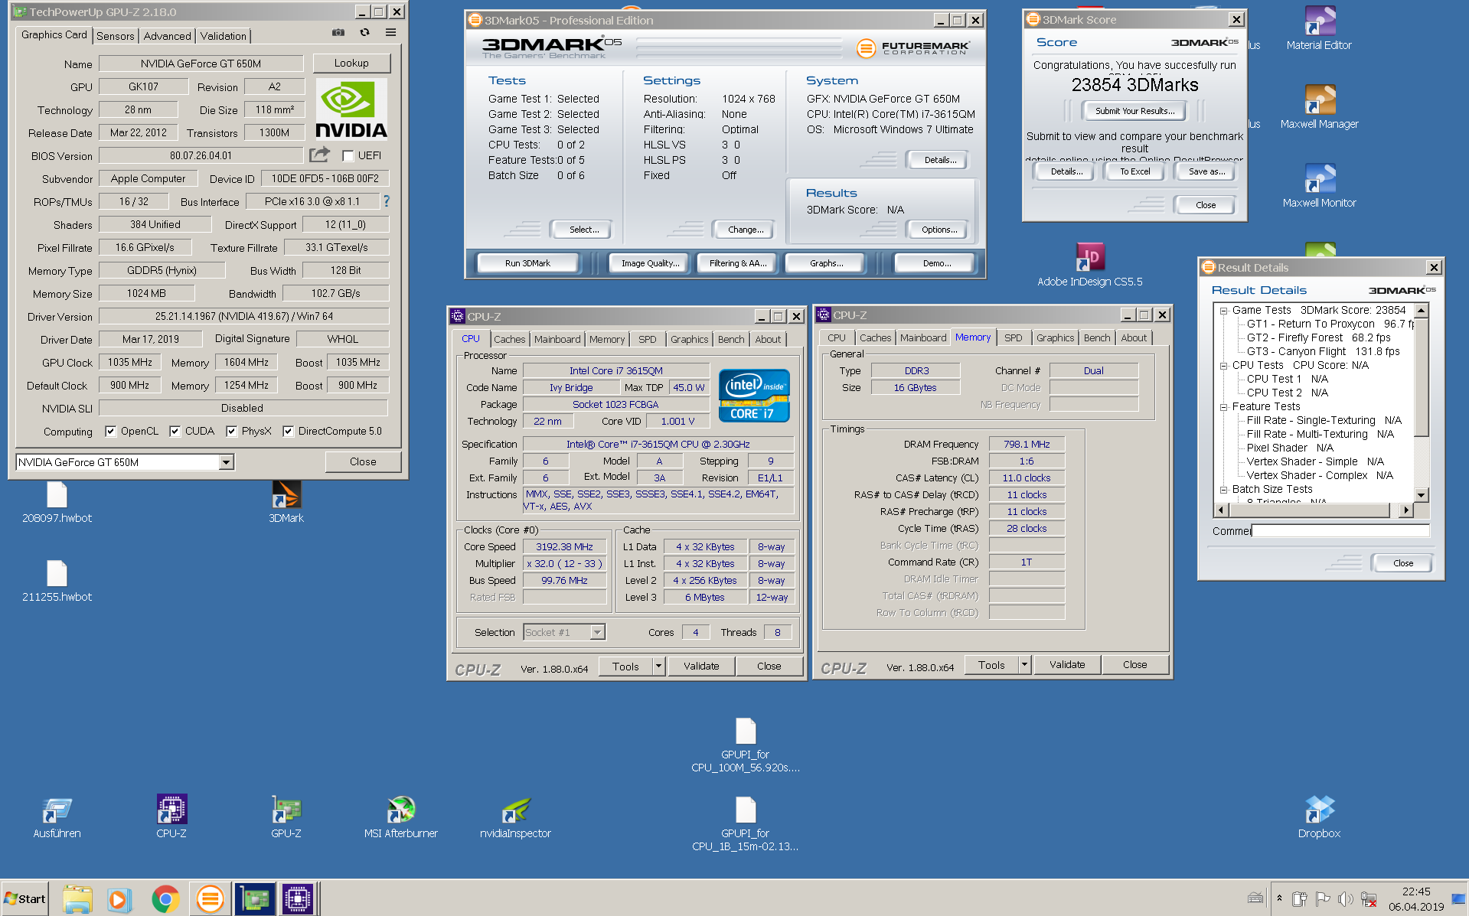Toggle the DirectCompute 5.0 checkbox
Screen dimensions: 1469x916
[x=288, y=431]
